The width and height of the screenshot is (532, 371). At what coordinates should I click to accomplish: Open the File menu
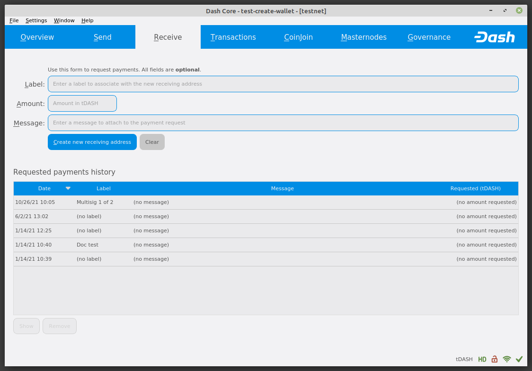(x=14, y=20)
